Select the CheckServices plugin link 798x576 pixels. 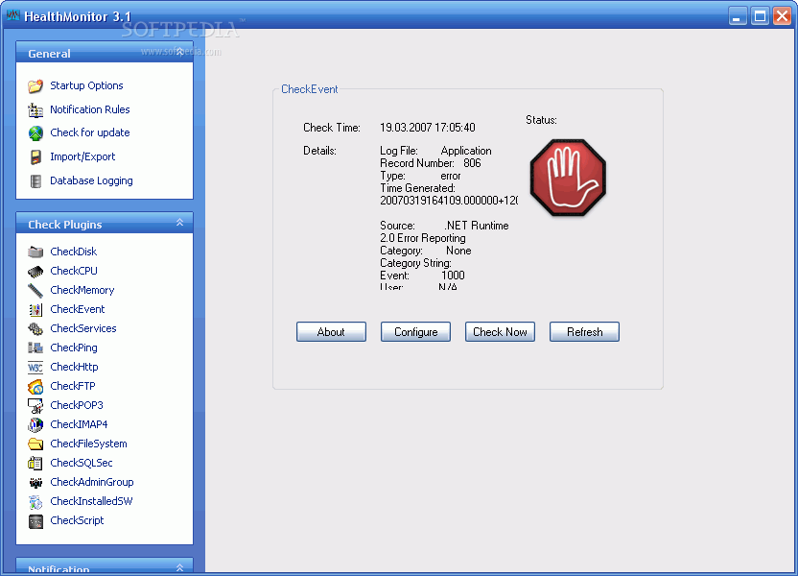82,328
